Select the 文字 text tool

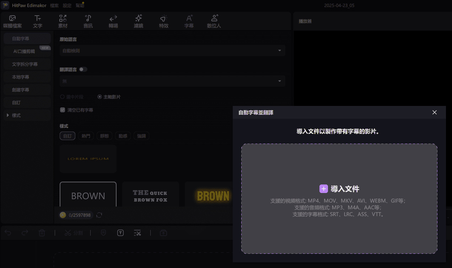(37, 21)
